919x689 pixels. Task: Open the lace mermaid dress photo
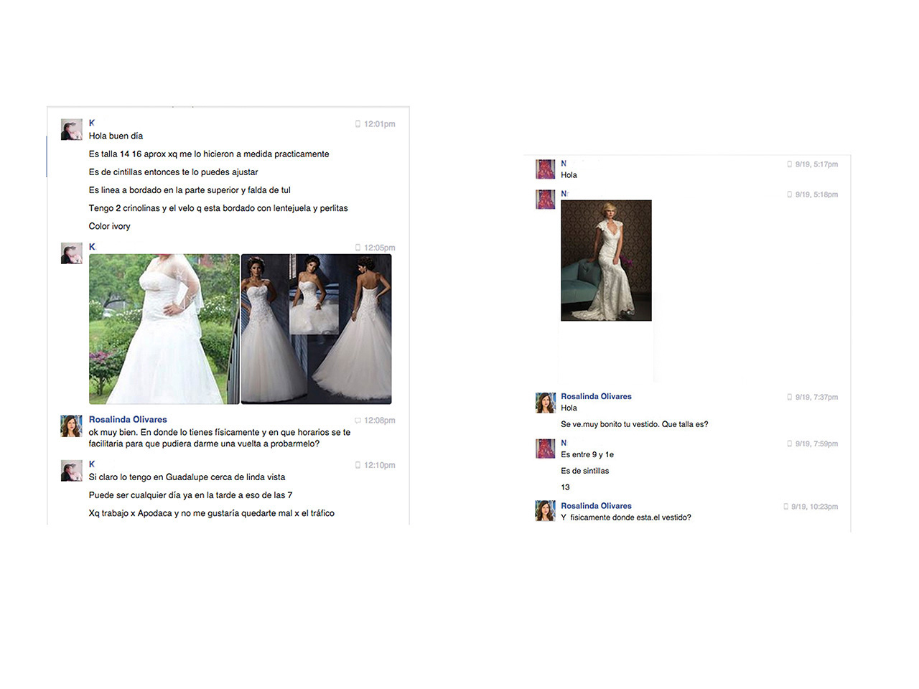click(606, 261)
